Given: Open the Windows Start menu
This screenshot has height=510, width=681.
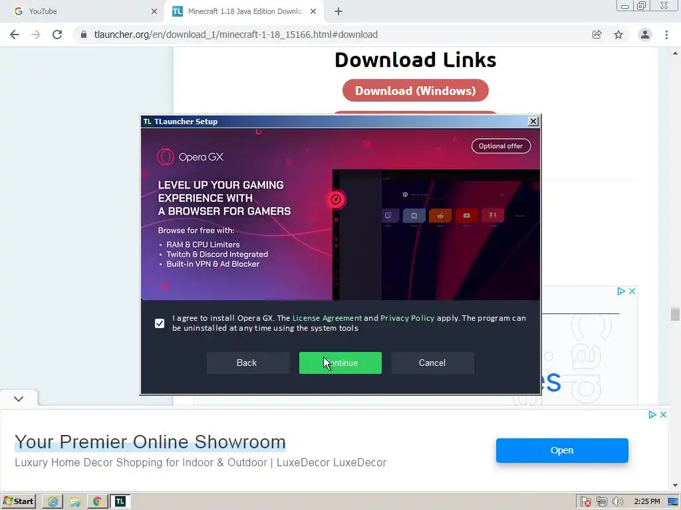Looking at the screenshot, I should point(19,501).
